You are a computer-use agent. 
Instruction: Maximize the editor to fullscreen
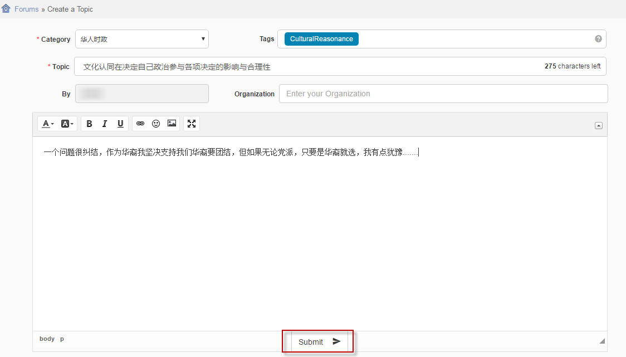point(192,124)
